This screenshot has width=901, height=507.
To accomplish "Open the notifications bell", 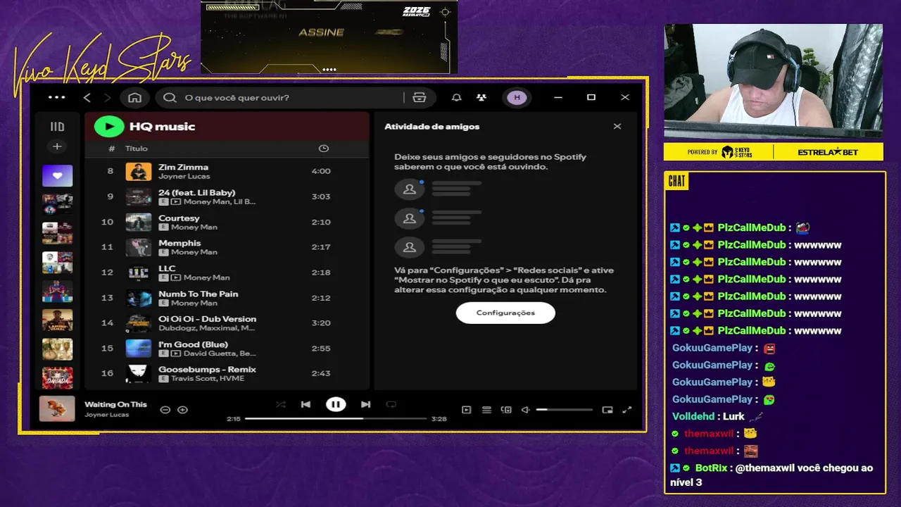I will [456, 97].
